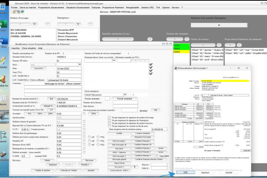Toggle the Visa AMO checkbox
This screenshot has height=178, width=267.
pos(157,156)
